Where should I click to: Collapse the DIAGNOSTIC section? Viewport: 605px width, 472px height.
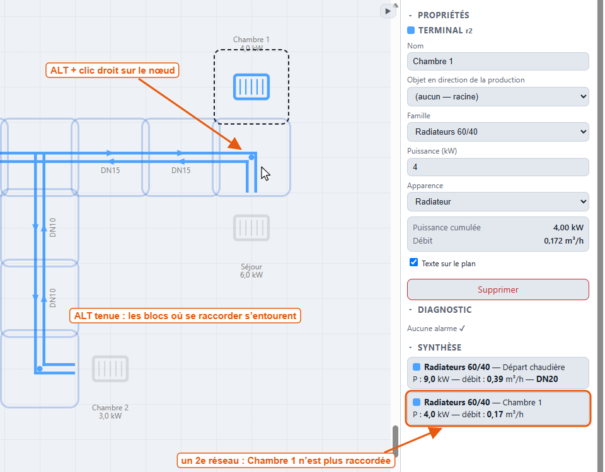pyautogui.click(x=410, y=310)
